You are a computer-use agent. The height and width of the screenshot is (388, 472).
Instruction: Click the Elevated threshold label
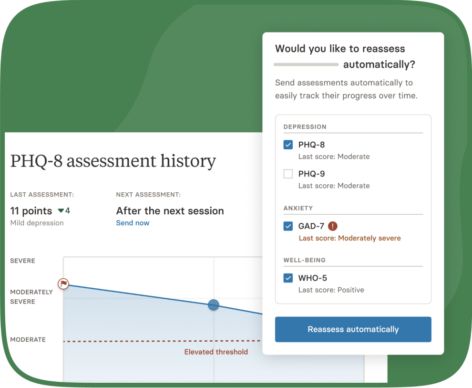tap(216, 352)
